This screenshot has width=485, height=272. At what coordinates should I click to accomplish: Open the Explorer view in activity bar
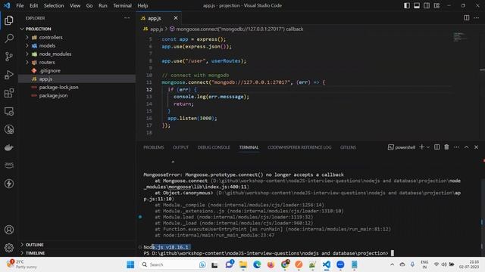coord(9,20)
